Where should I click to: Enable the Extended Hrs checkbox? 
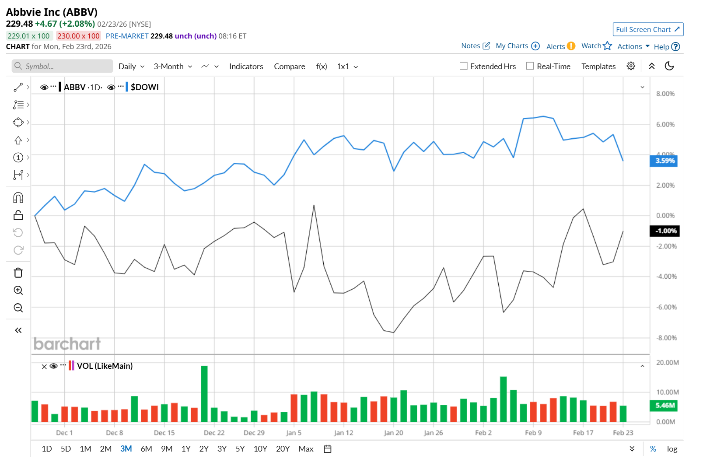[464, 66]
